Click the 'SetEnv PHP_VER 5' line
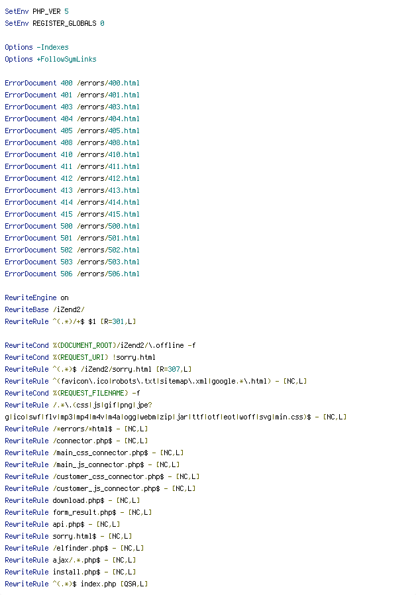The height and width of the screenshot is (595, 416). click(37, 11)
